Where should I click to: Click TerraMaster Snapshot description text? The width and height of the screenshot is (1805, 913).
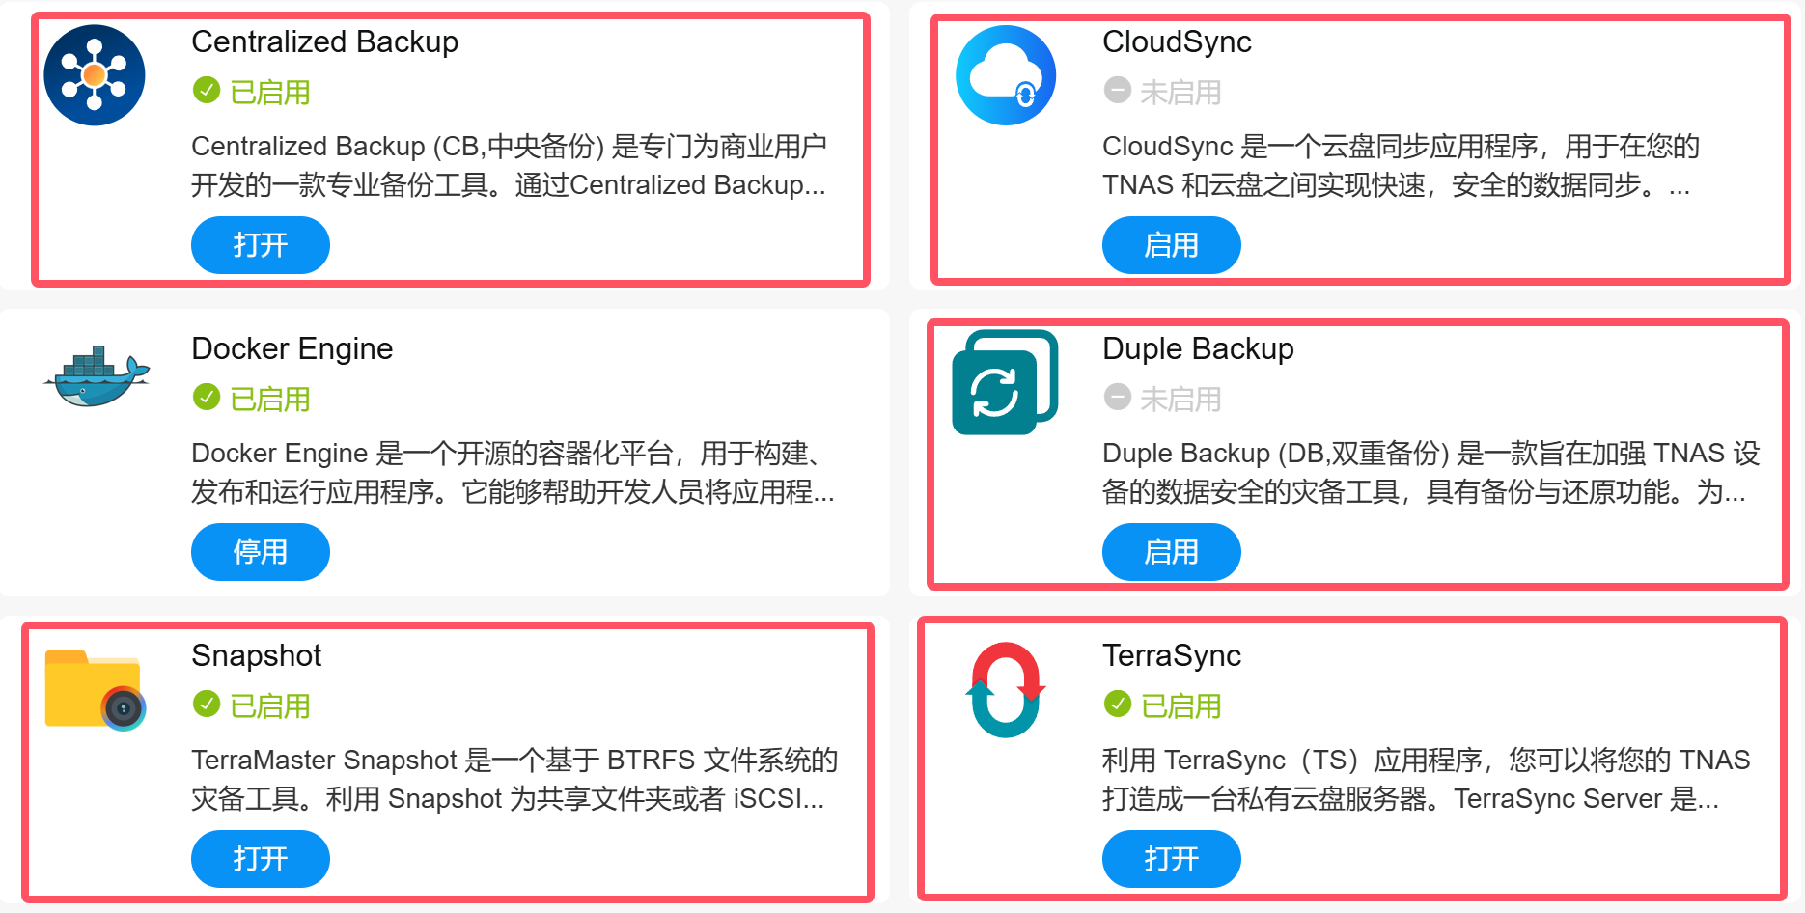[514, 779]
